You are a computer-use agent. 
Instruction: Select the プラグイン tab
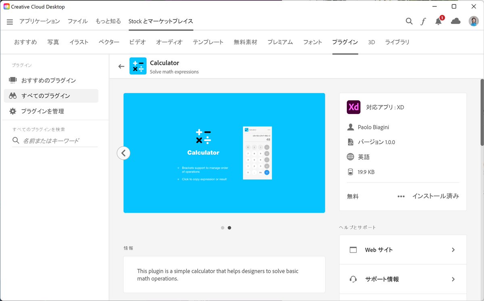click(345, 42)
